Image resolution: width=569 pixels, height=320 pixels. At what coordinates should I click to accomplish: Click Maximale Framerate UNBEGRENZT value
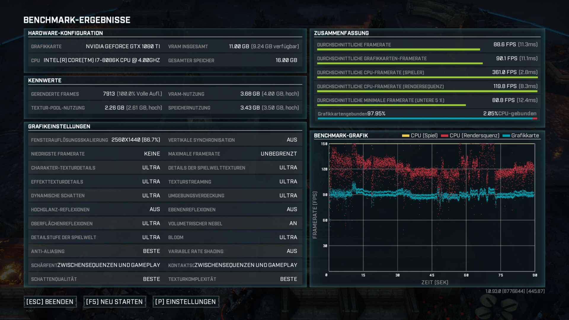click(279, 154)
